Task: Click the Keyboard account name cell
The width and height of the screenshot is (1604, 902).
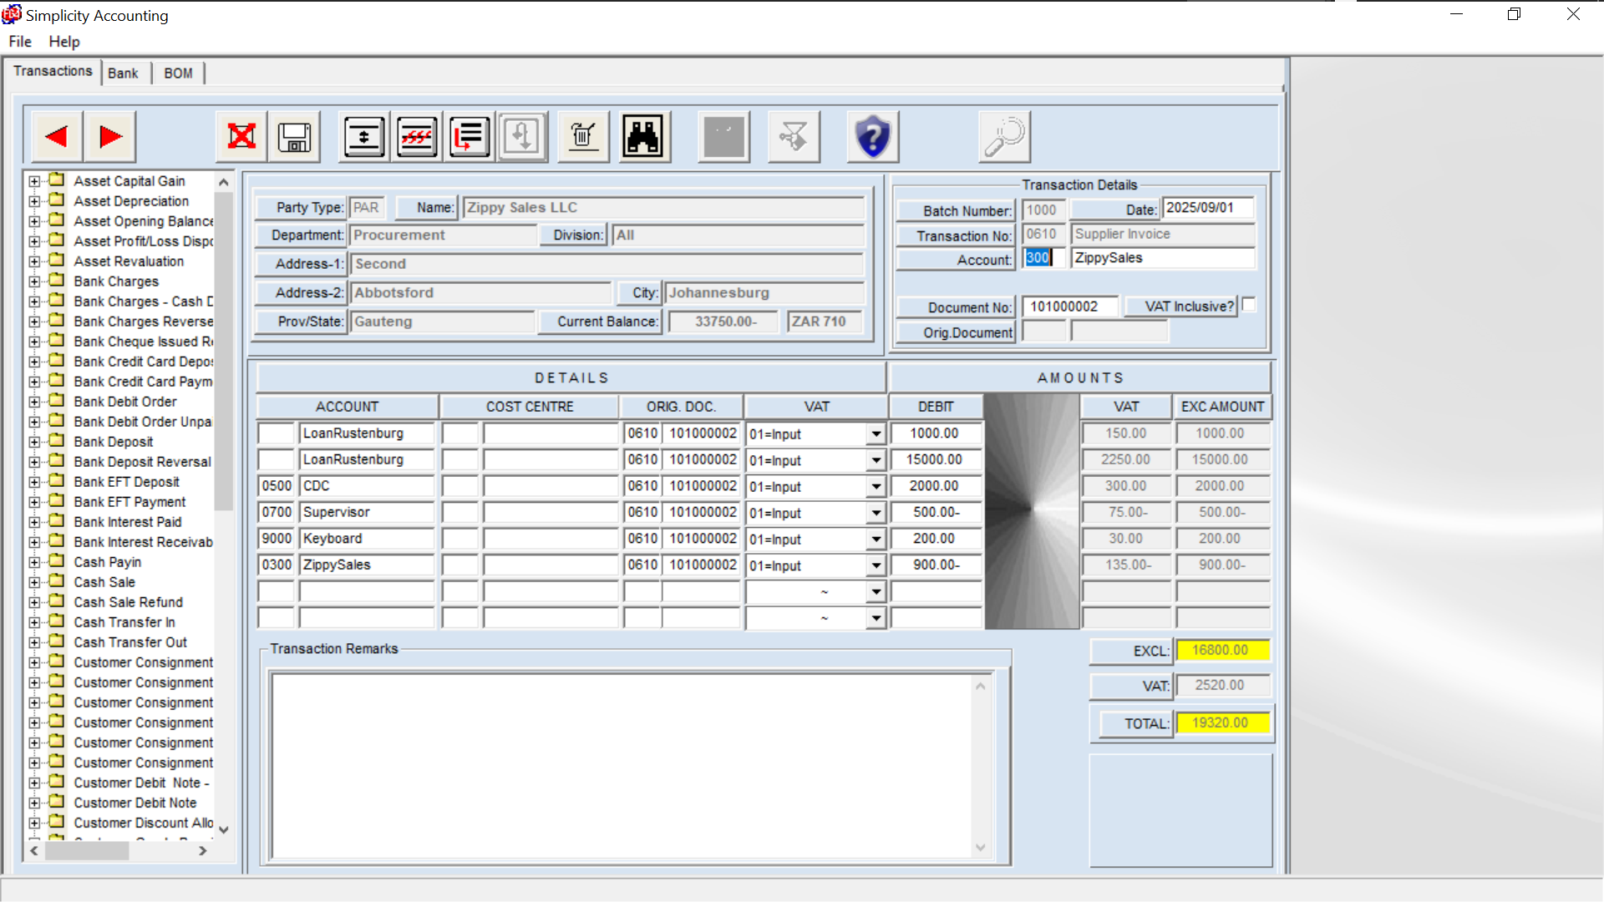Action: pos(366,539)
